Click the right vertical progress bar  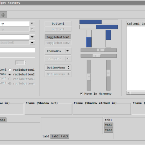point(108,38)
